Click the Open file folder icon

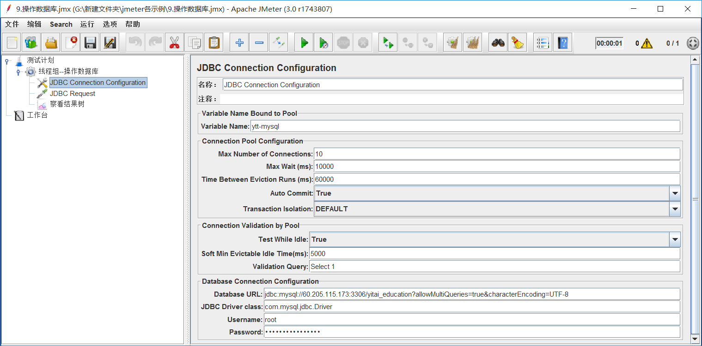click(51, 43)
